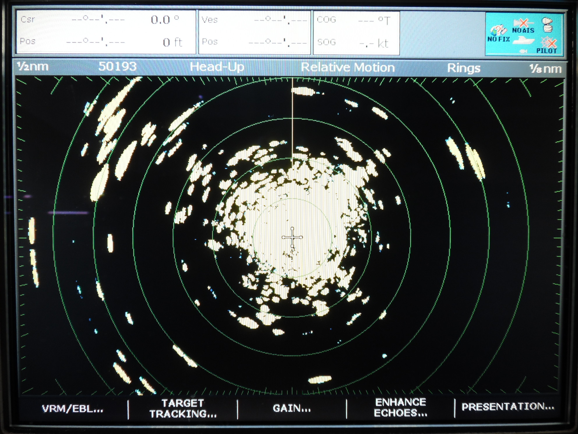Open the GAIN... menu

coord(292,408)
